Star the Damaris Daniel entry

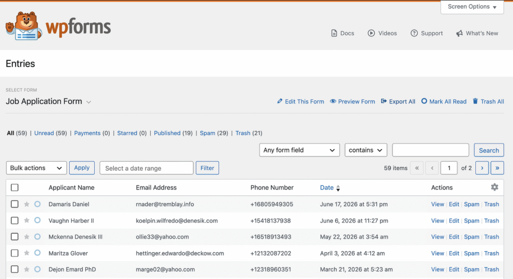[27, 204]
